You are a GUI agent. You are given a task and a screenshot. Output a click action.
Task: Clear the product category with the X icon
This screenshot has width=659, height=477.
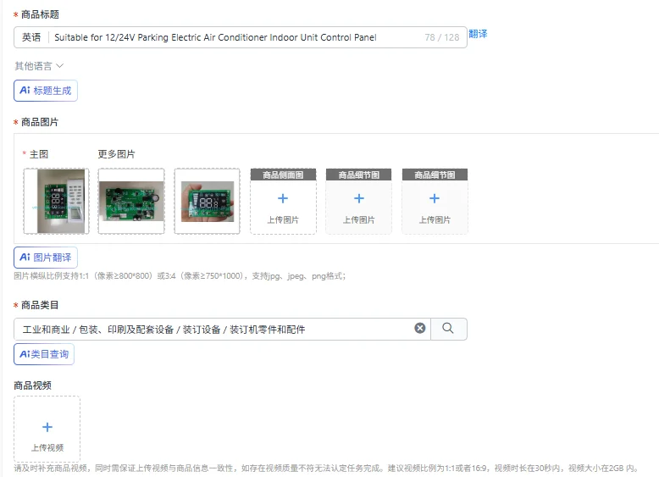[420, 328]
